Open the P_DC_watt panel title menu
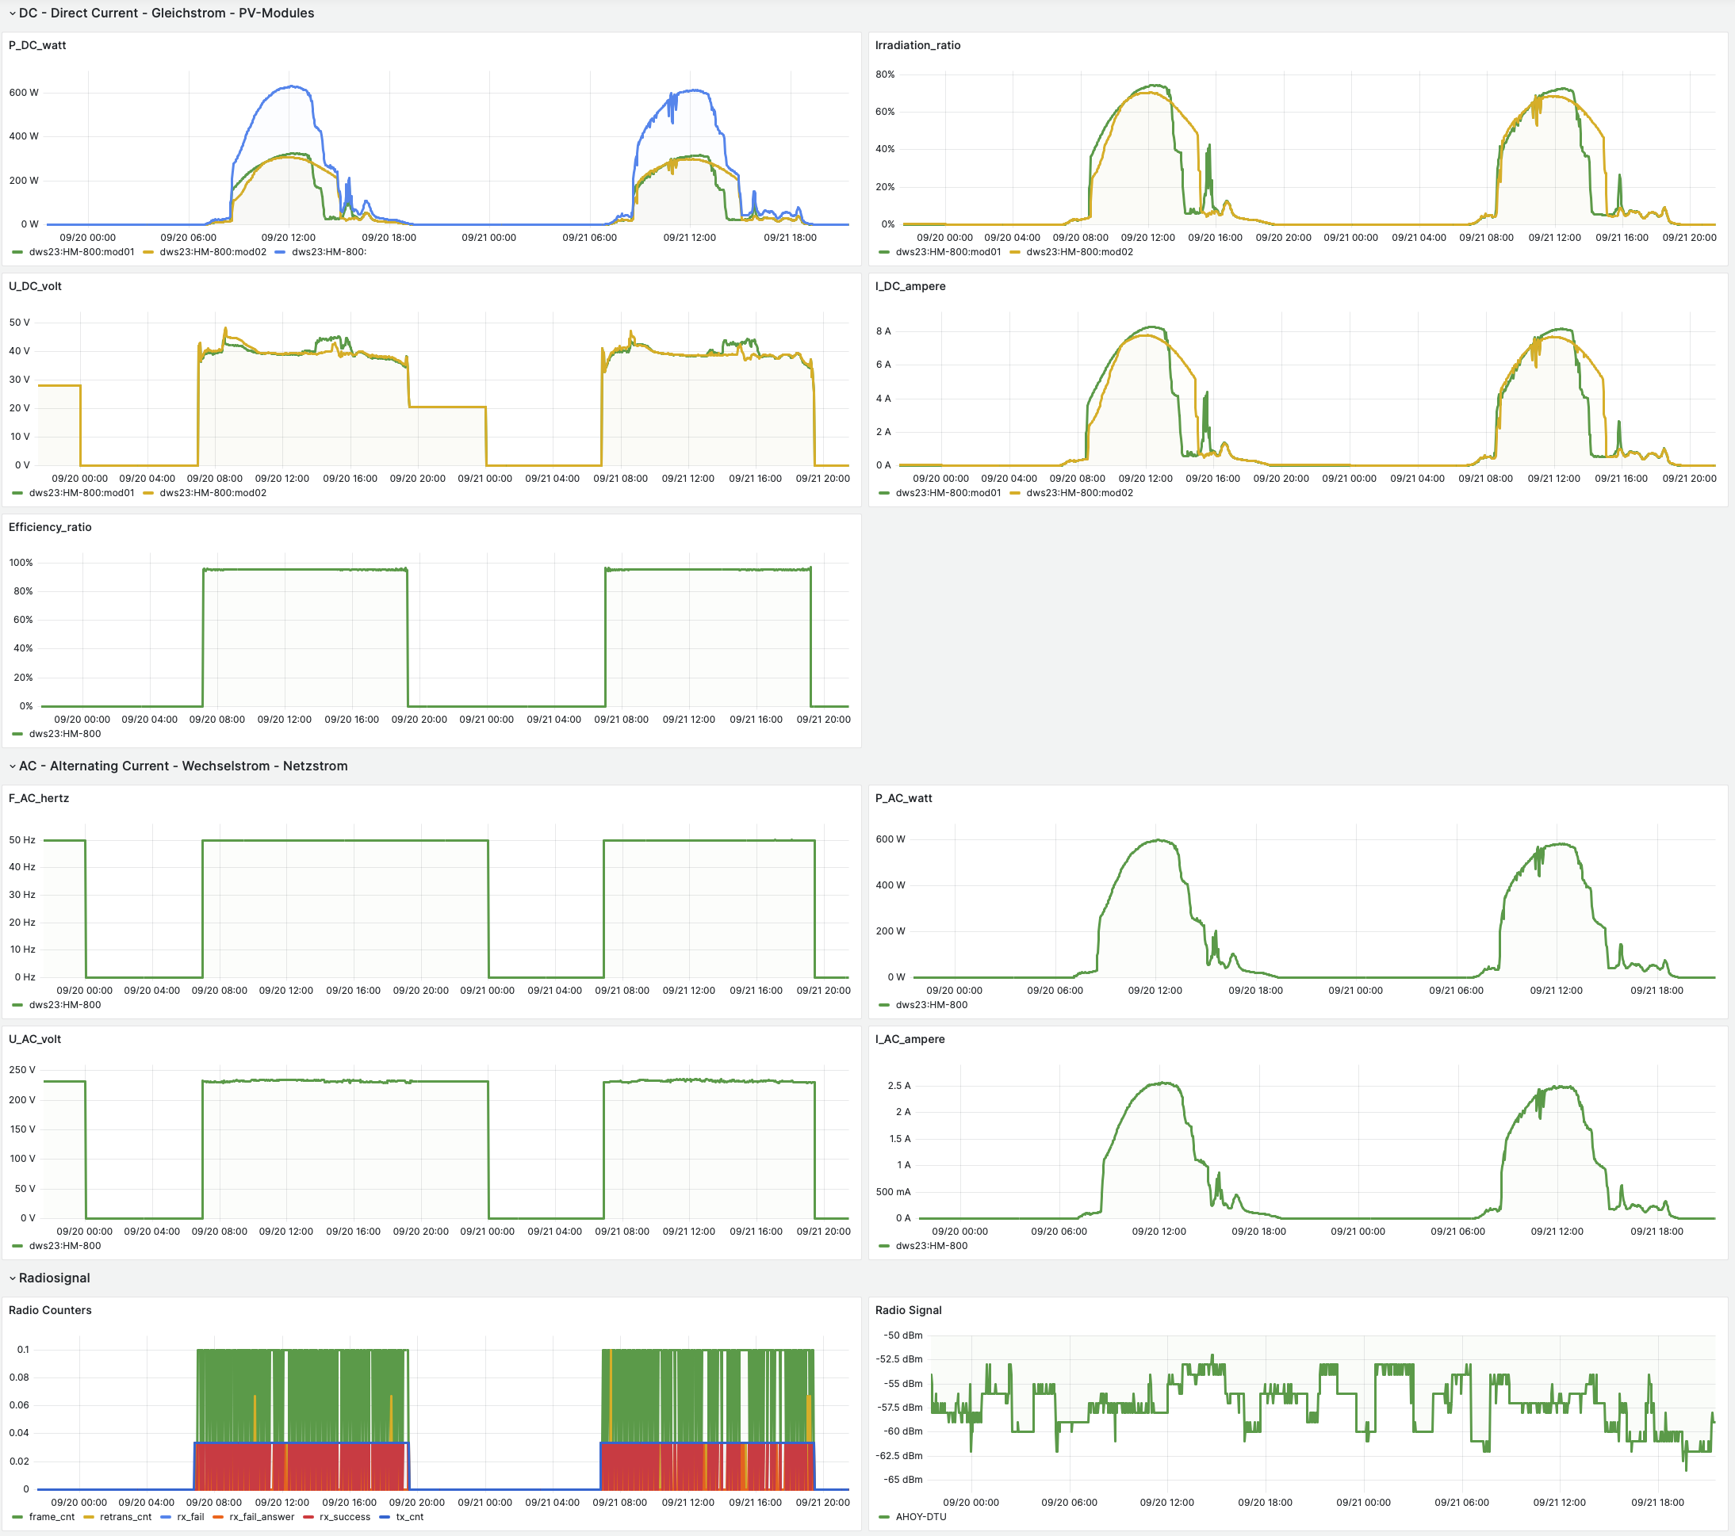This screenshot has width=1735, height=1536. point(37,46)
